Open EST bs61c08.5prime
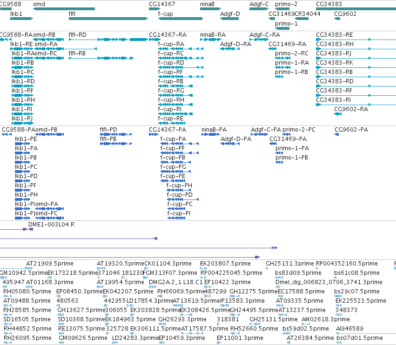Screen dimensions: 396x345 click(x=356, y=272)
